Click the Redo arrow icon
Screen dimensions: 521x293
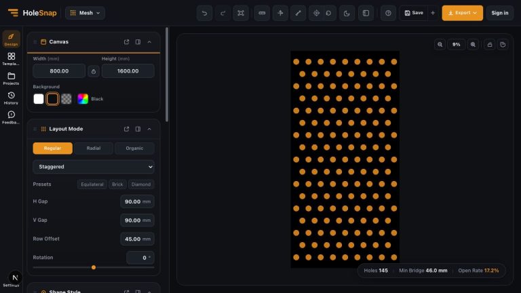coord(223,13)
